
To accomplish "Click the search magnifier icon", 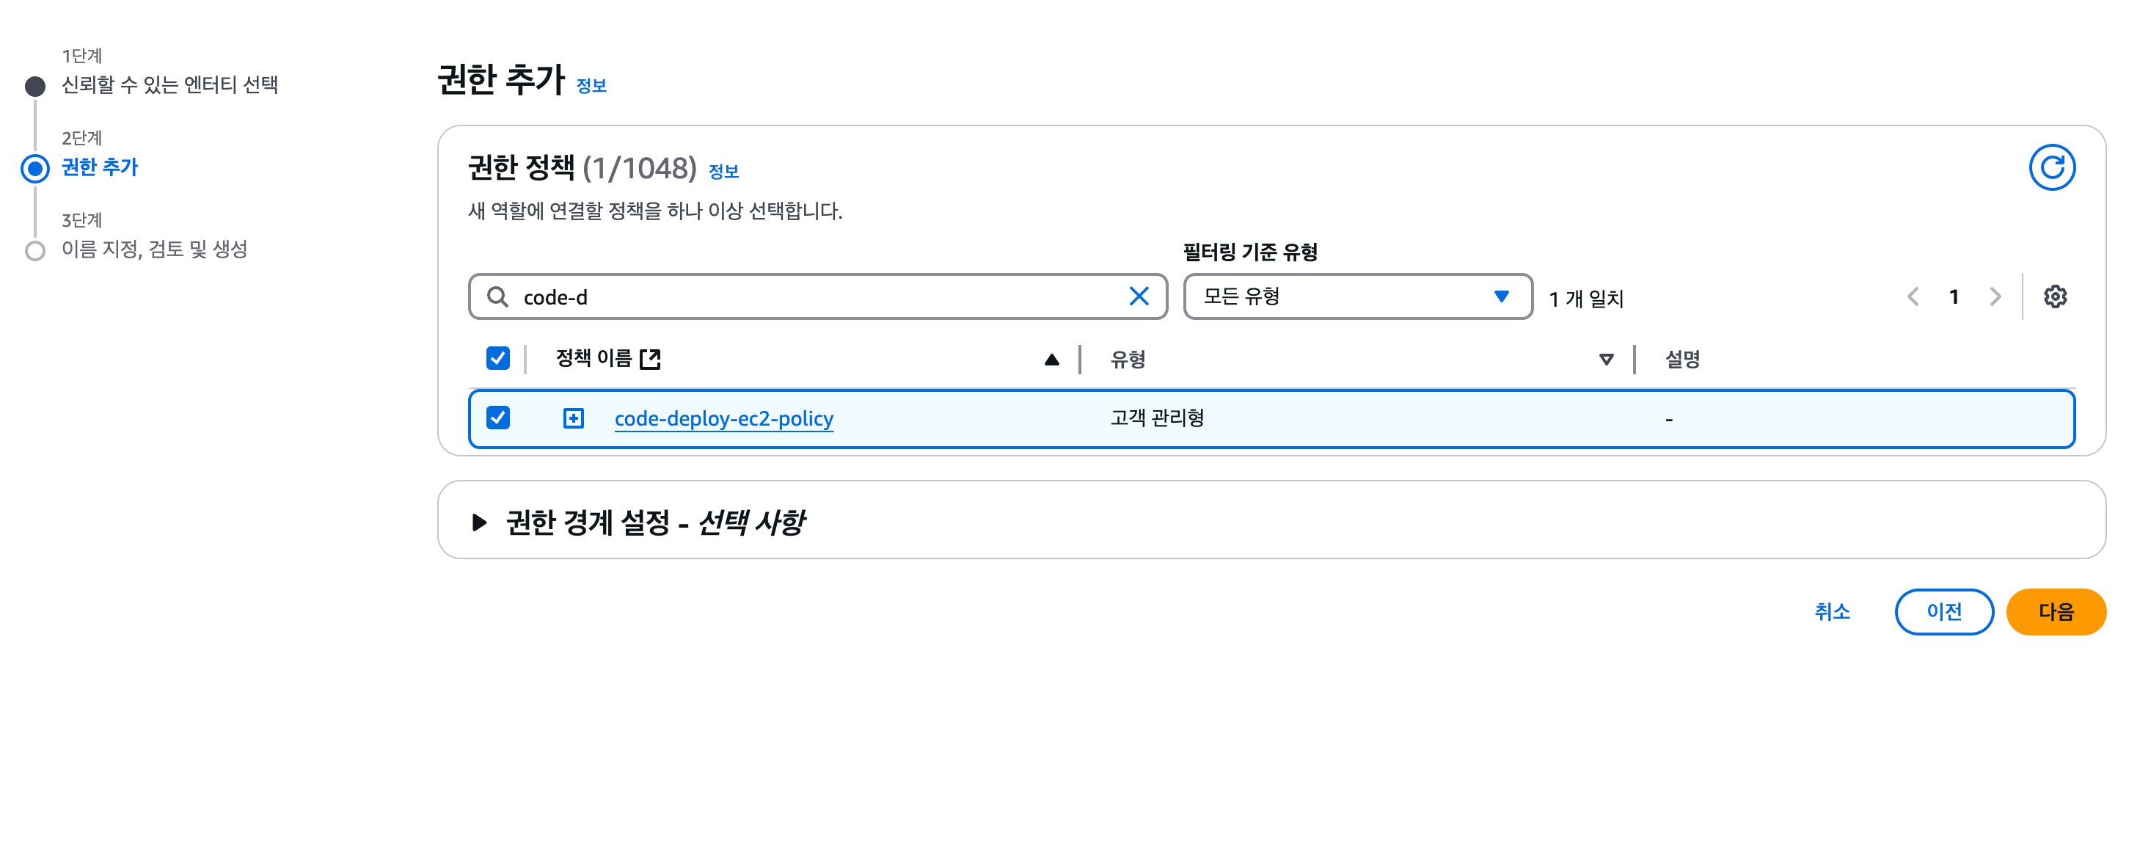I will tap(497, 296).
